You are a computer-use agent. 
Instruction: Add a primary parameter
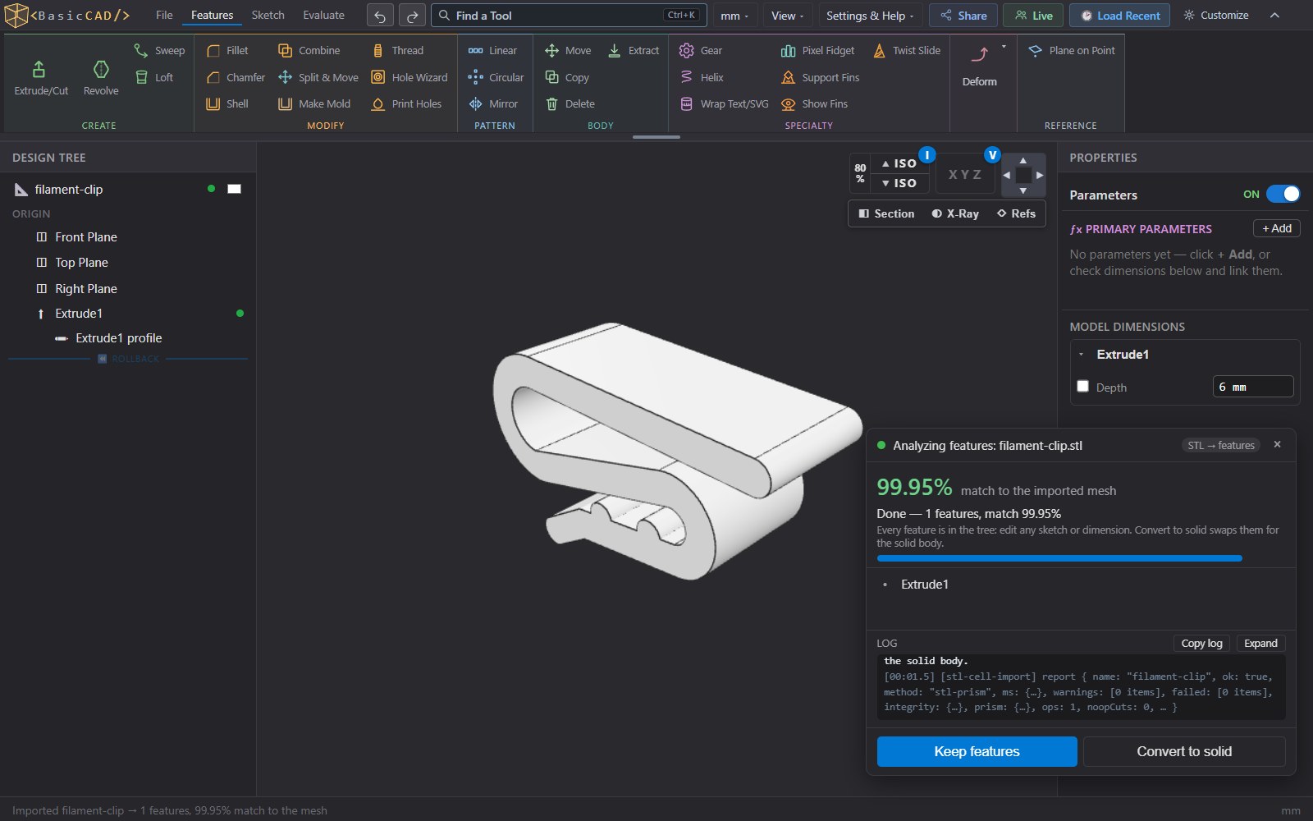(1276, 228)
